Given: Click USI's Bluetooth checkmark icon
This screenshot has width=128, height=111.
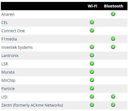Looking at the screenshot, I should (x=113, y=96).
